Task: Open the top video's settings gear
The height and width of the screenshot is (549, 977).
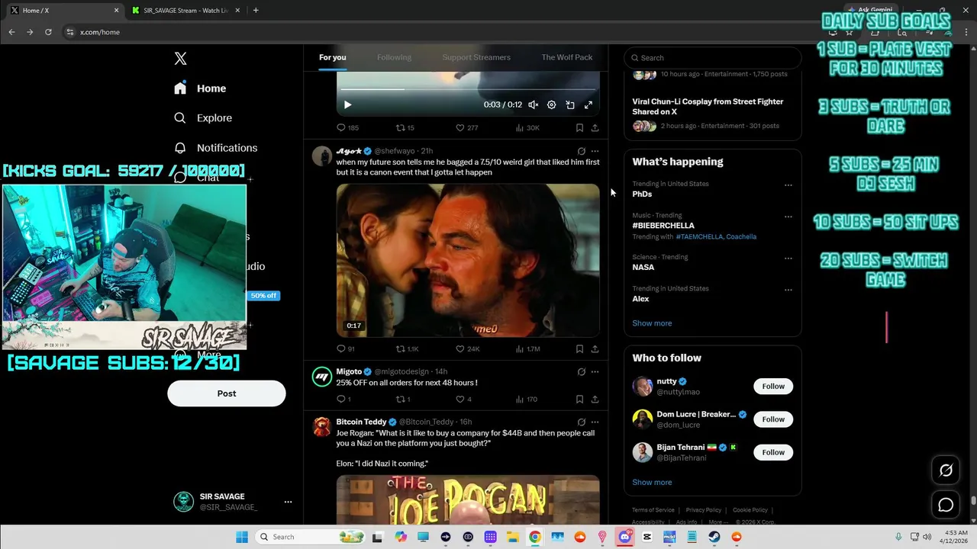Action: (x=552, y=104)
